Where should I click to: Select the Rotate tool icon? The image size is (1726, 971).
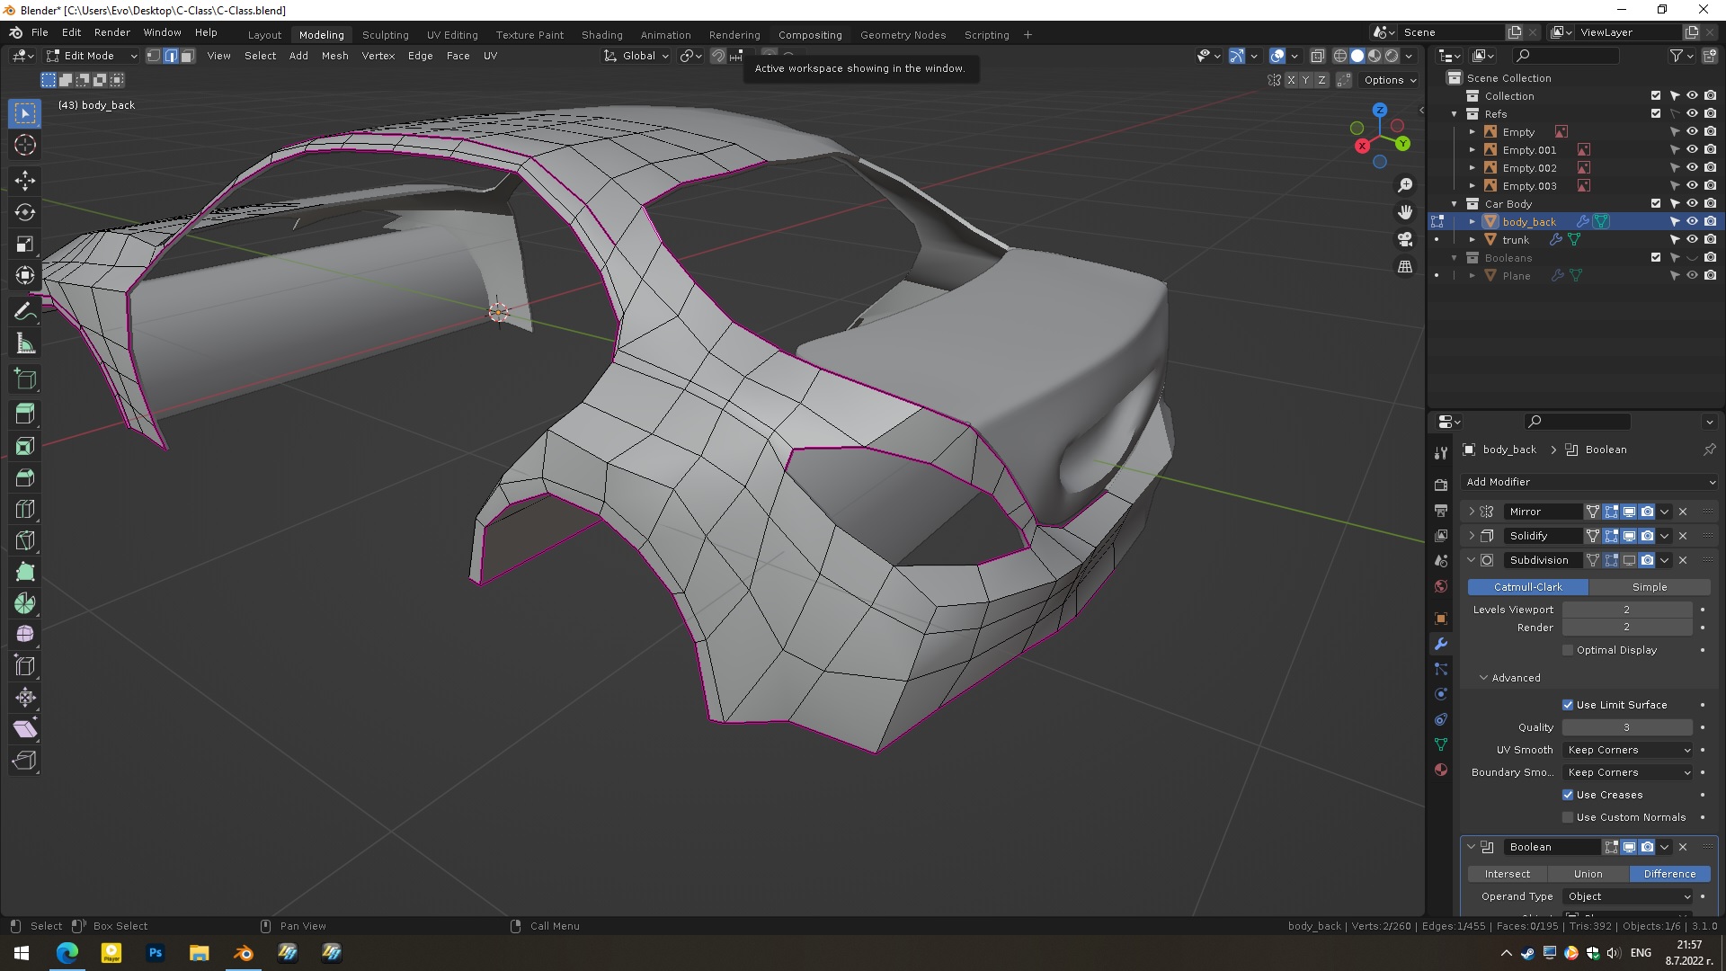pos(25,212)
